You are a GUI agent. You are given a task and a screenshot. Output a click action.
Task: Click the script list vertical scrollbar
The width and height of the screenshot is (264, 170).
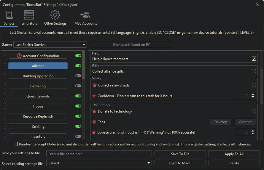point(83,65)
